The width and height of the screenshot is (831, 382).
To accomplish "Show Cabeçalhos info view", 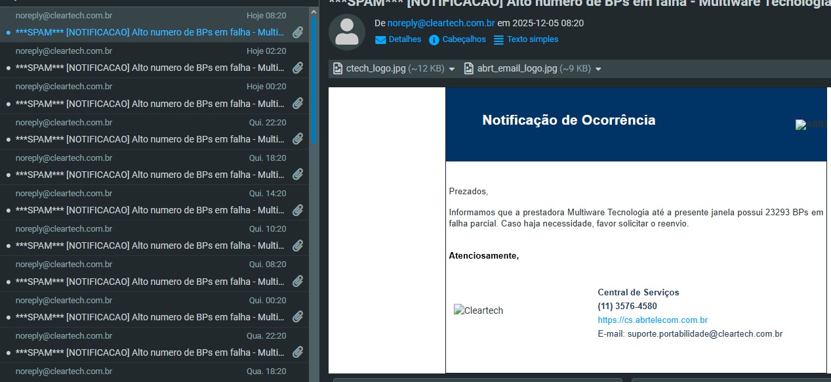I will pos(457,39).
